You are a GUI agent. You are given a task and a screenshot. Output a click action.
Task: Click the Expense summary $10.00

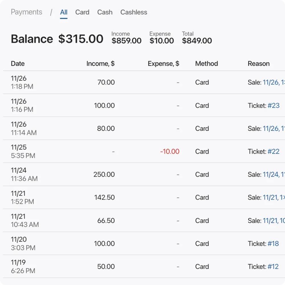pos(162,41)
